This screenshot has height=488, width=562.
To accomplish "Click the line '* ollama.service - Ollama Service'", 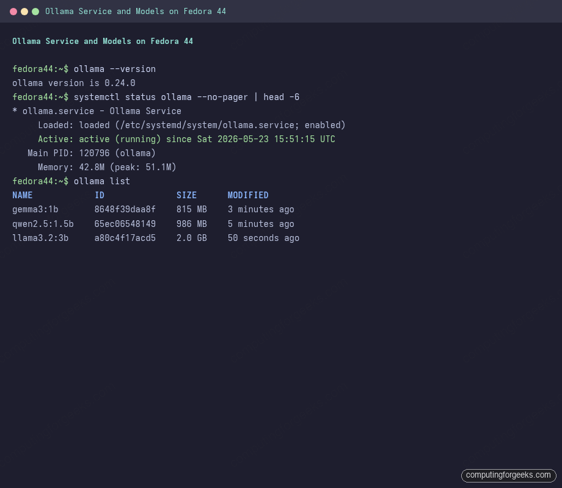I will click(x=97, y=111).
